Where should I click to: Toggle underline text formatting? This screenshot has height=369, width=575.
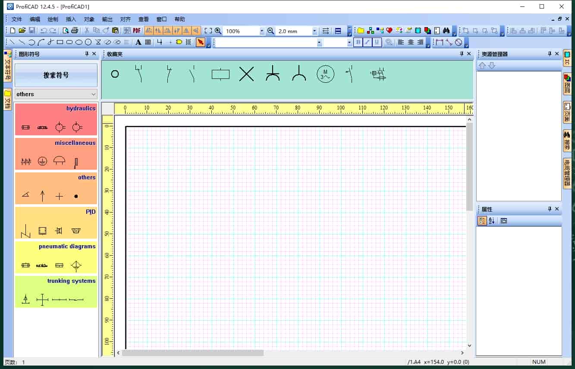pyautogui.click(x=376, y=42)
